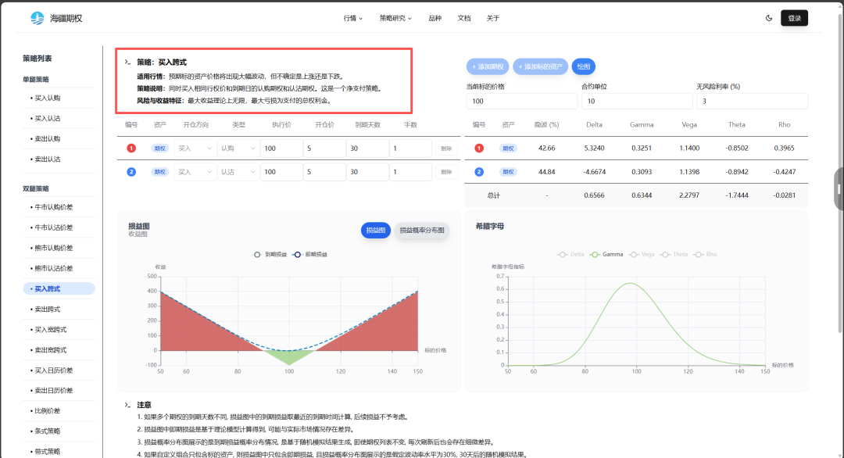This screenshot has width=844, height=458.
Task: Click the 登录 button
Action: pyautogui.click(x=794, y=18)
